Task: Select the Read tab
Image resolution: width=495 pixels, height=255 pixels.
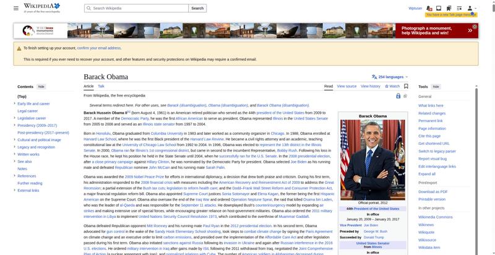Action: pyautogui.click(x=329, y=86)
